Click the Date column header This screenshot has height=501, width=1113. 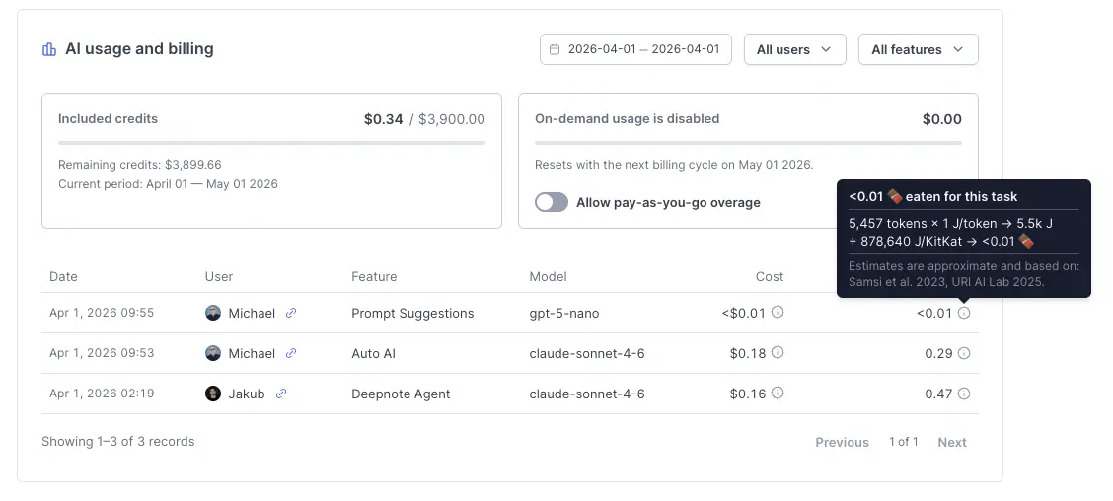pyautogui.click(x=63, y=277)
